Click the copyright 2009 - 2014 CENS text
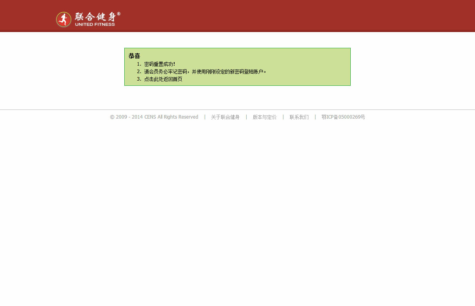The width and height of the screenshot is (475, 306). click(154, 117)
